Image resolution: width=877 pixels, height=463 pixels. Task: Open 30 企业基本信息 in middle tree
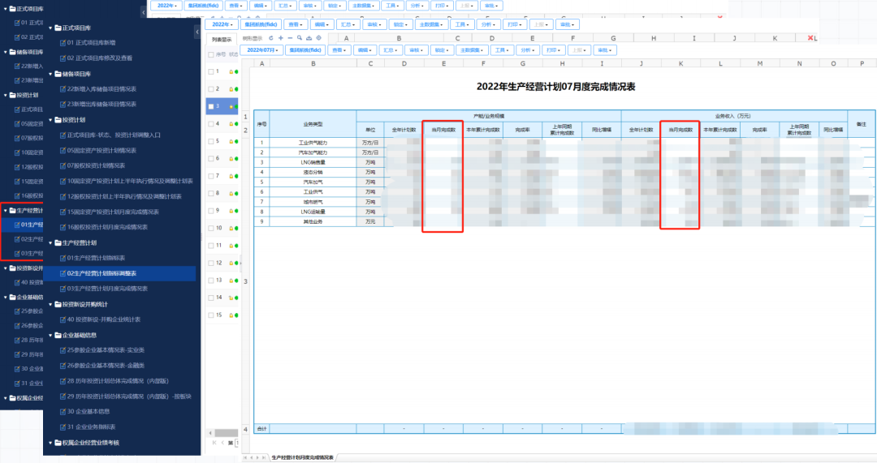(89, 412)
